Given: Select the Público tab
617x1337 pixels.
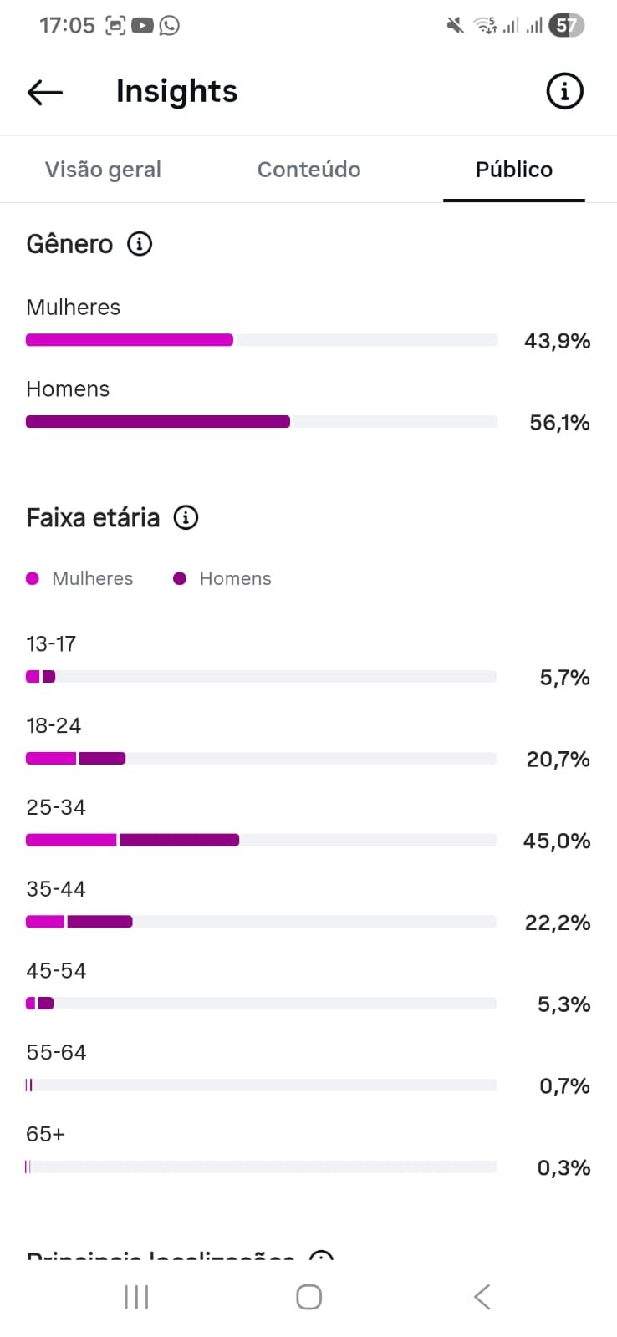Looking at the screenshot, I should (x=513, y=170).
